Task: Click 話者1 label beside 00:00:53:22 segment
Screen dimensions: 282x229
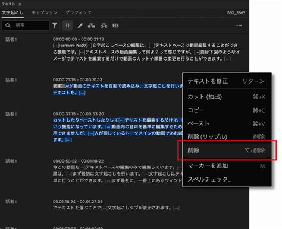Action: pyautogui.click(x=11, y=161)
